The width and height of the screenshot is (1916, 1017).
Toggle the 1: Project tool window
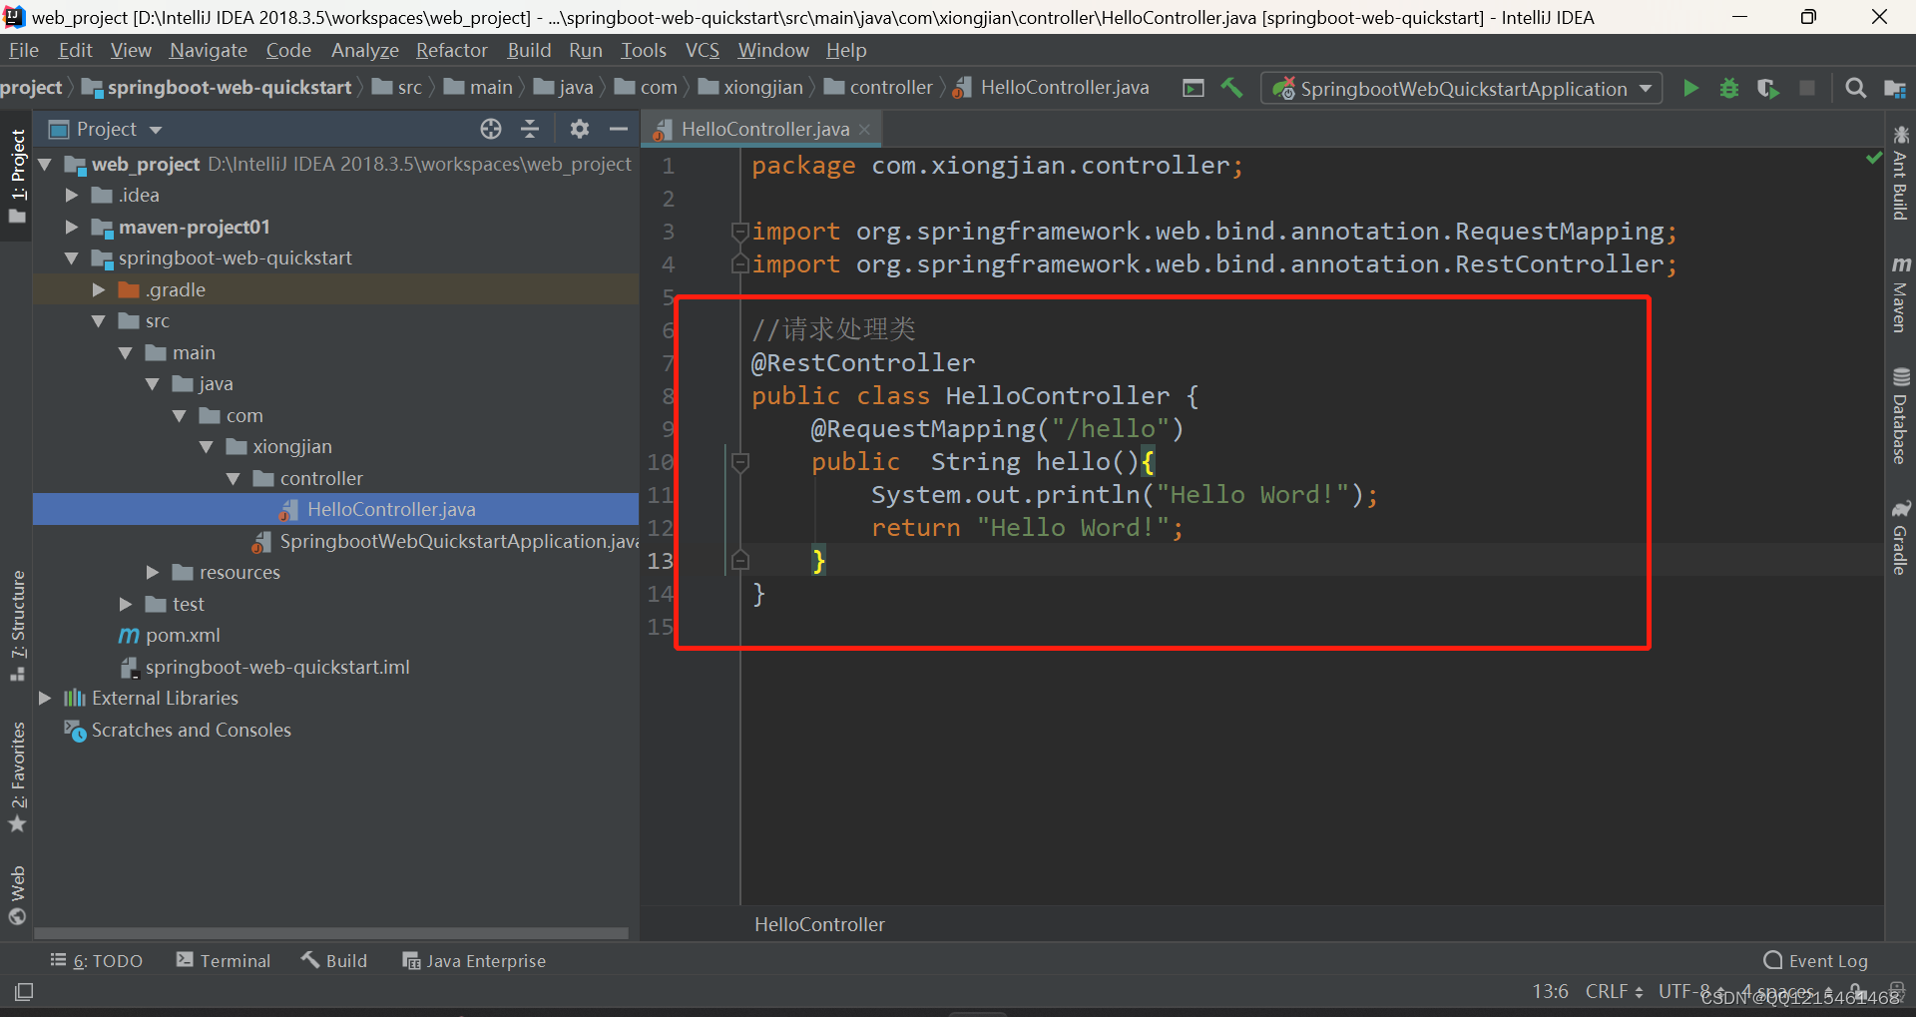(17, 176)
